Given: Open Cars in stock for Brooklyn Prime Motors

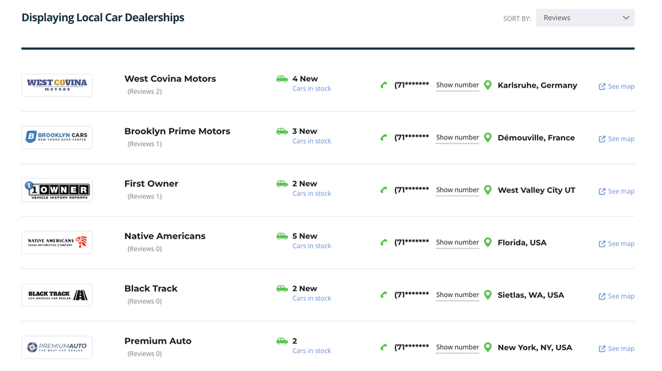Looking at the screenshot, I should point(311,141).
